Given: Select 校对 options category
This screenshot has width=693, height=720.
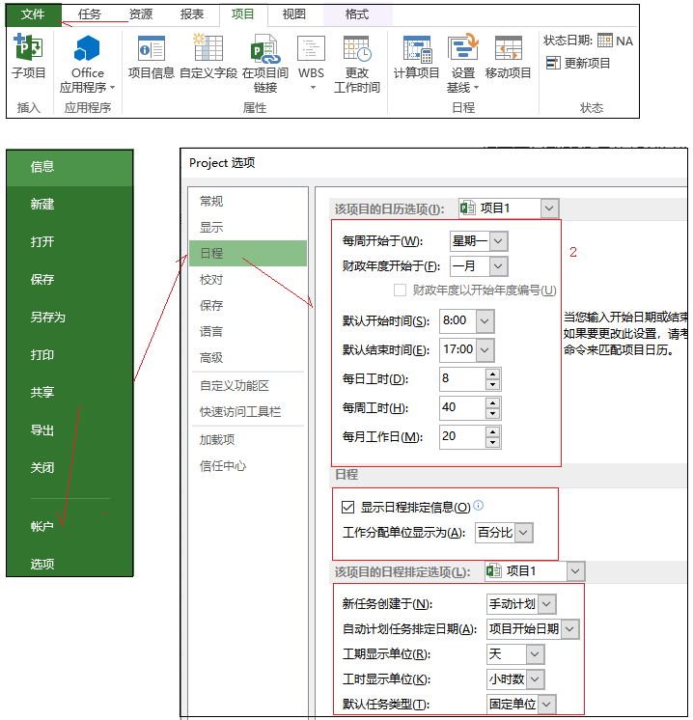Looking at the screenshot, I should 248,280.
